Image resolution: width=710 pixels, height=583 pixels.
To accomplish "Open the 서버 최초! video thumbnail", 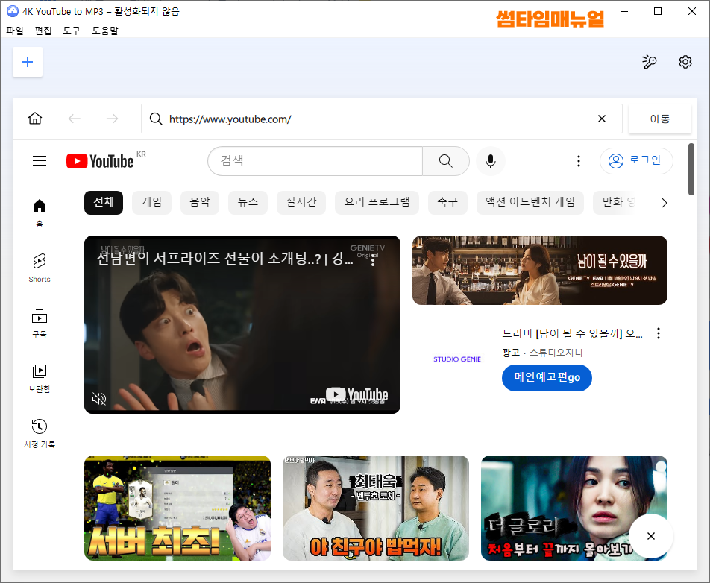I will pos(177,508).
